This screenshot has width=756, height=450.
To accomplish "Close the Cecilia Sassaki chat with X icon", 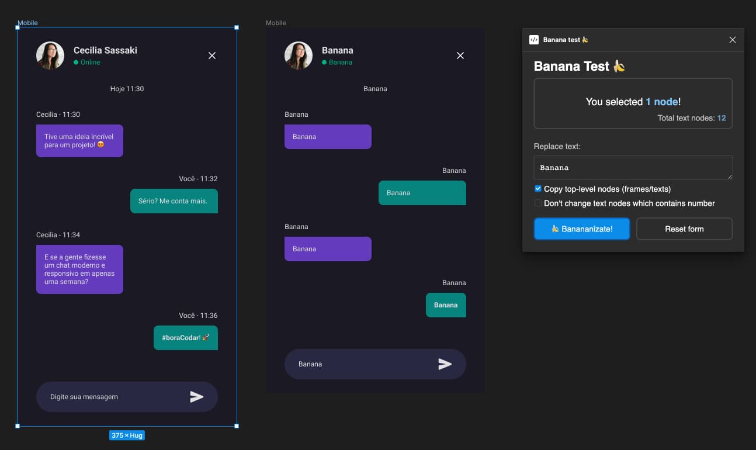I will click(212, 56).
